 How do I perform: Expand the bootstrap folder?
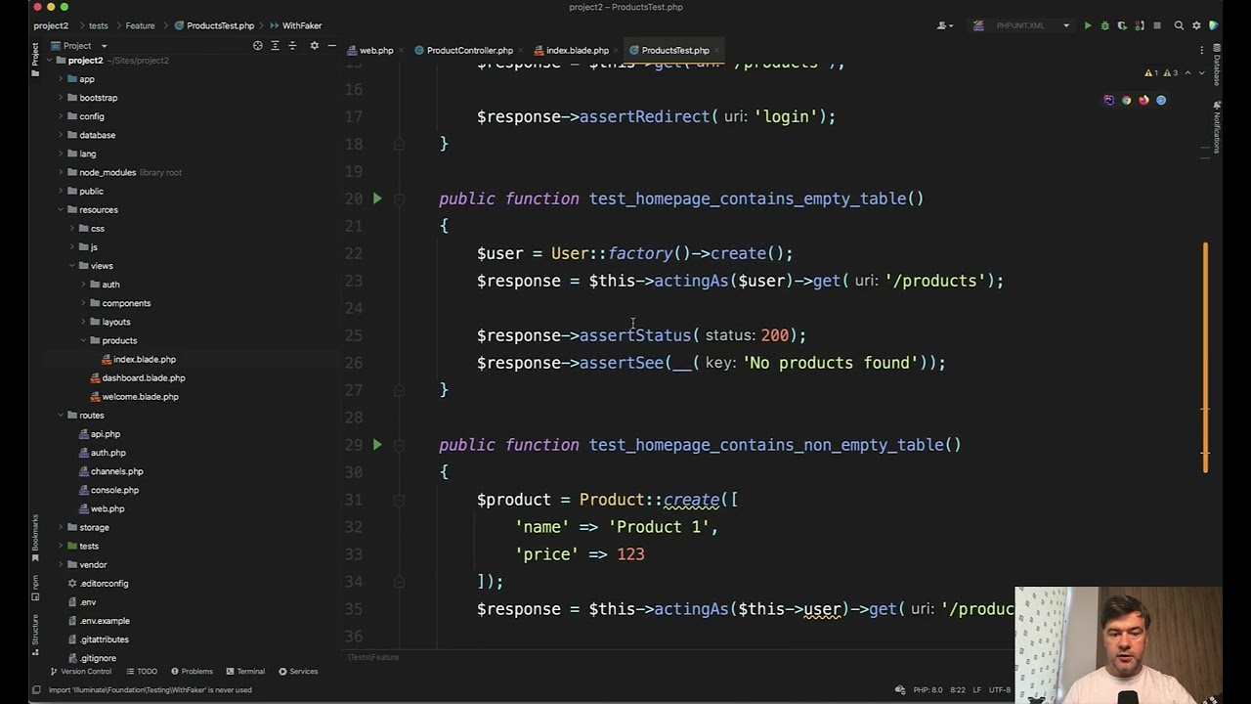pos(61,98)
